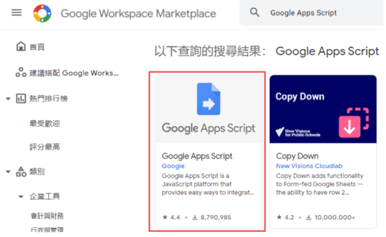Click the shapes icon beside 類別
The width and height of the screenshot is (386, 237).
pos(21,171)
